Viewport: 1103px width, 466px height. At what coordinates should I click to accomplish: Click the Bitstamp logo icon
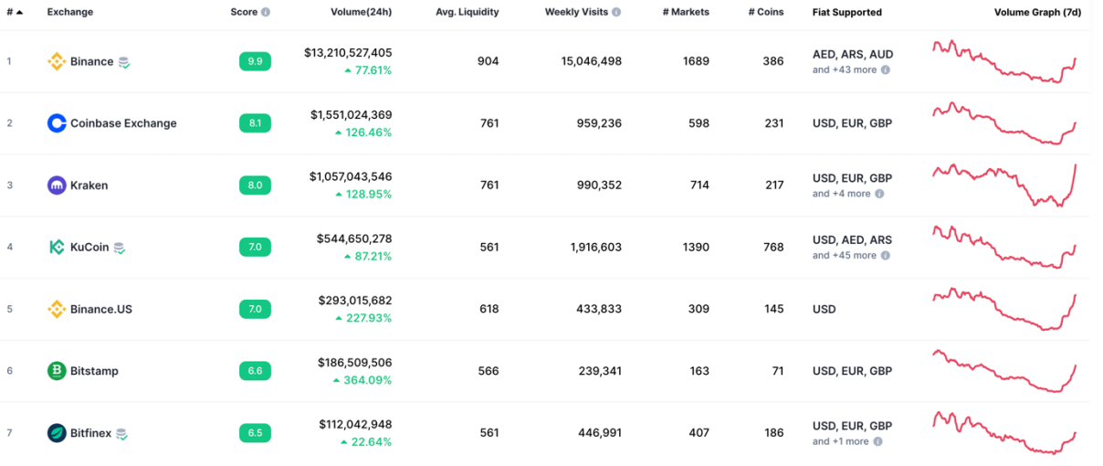[57, 371]
